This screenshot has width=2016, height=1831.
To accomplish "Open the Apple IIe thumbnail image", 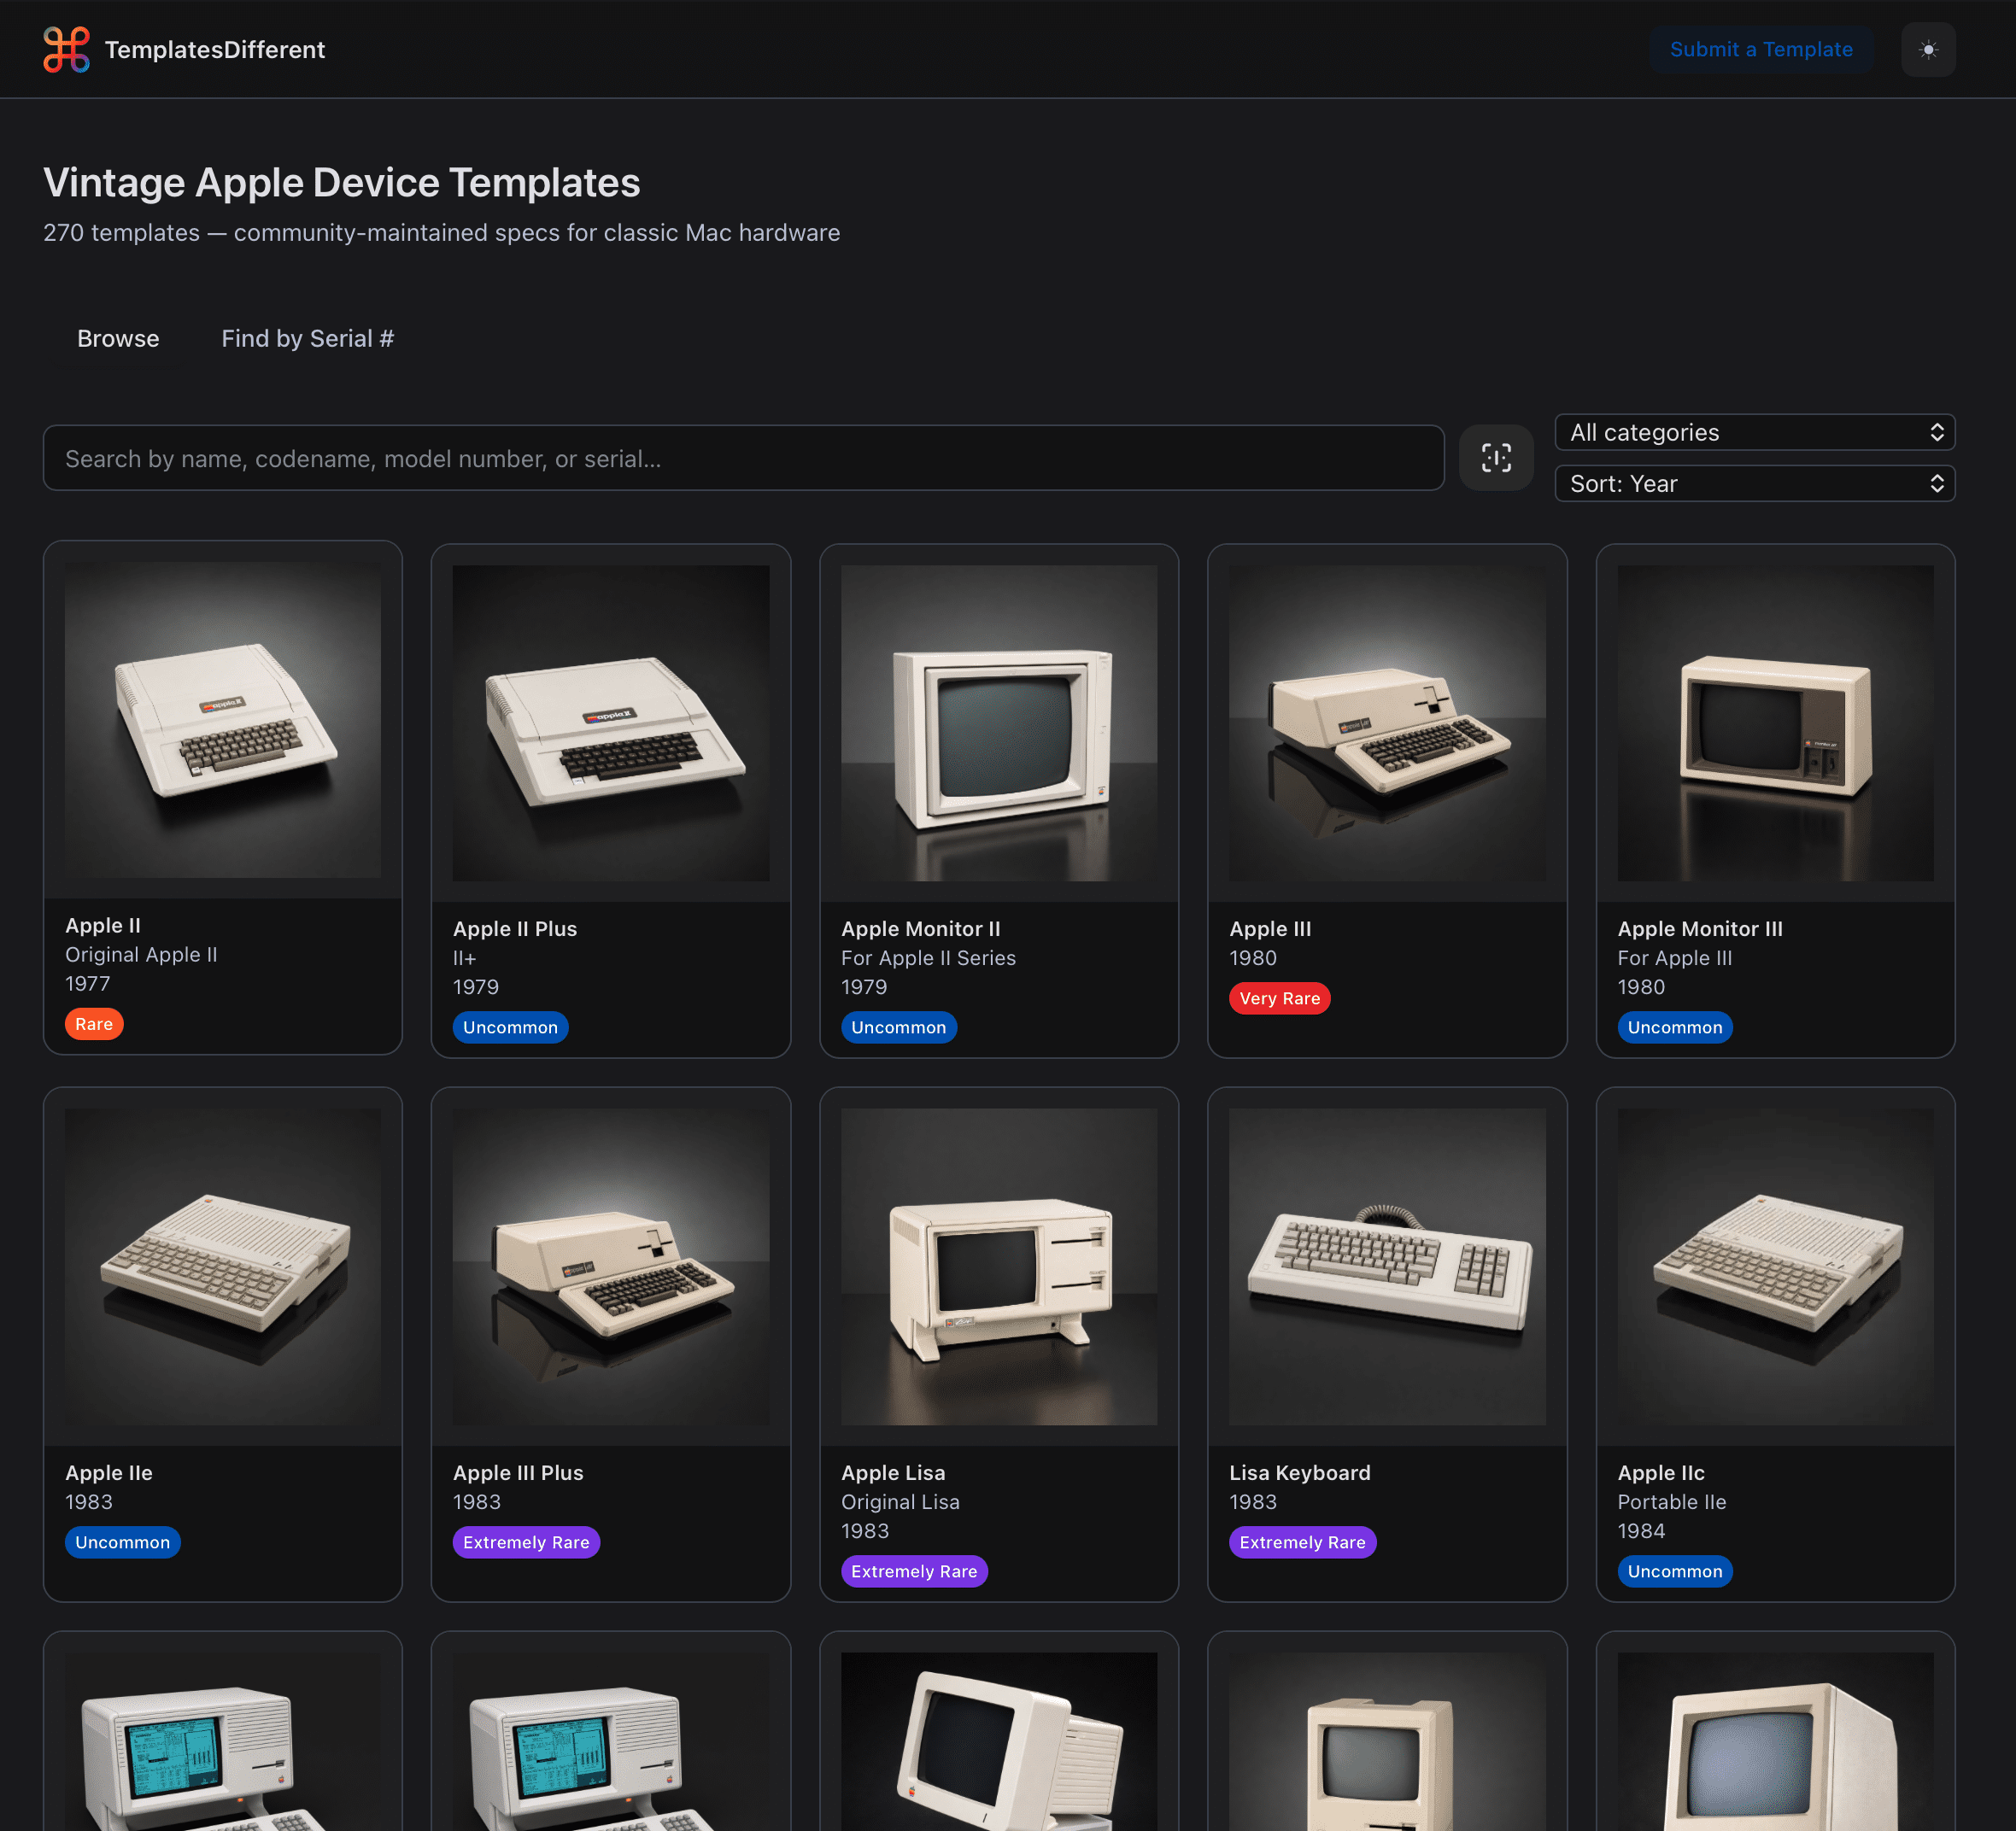I will 223,1267.
